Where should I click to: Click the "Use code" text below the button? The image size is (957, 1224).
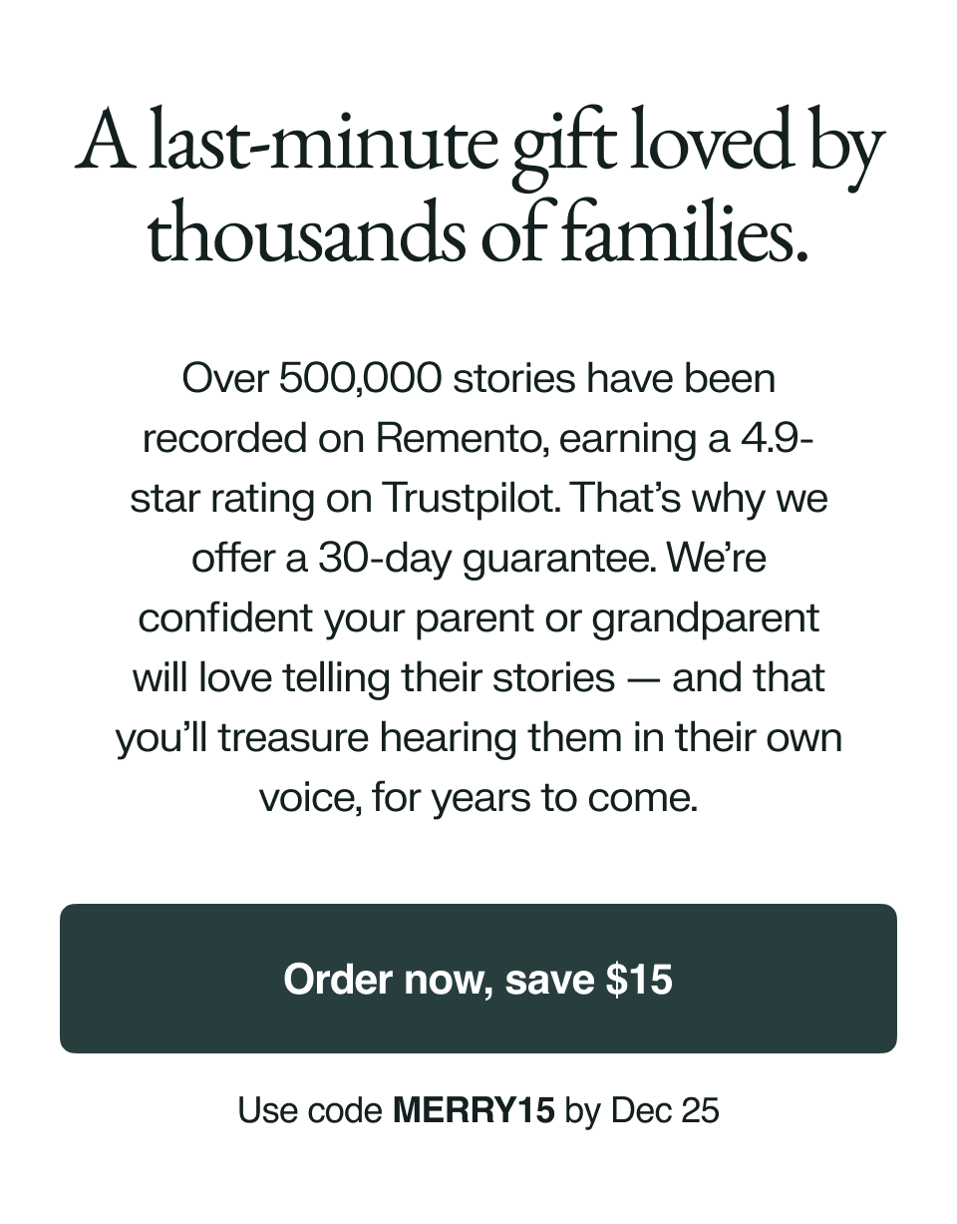coord(310,1110)
